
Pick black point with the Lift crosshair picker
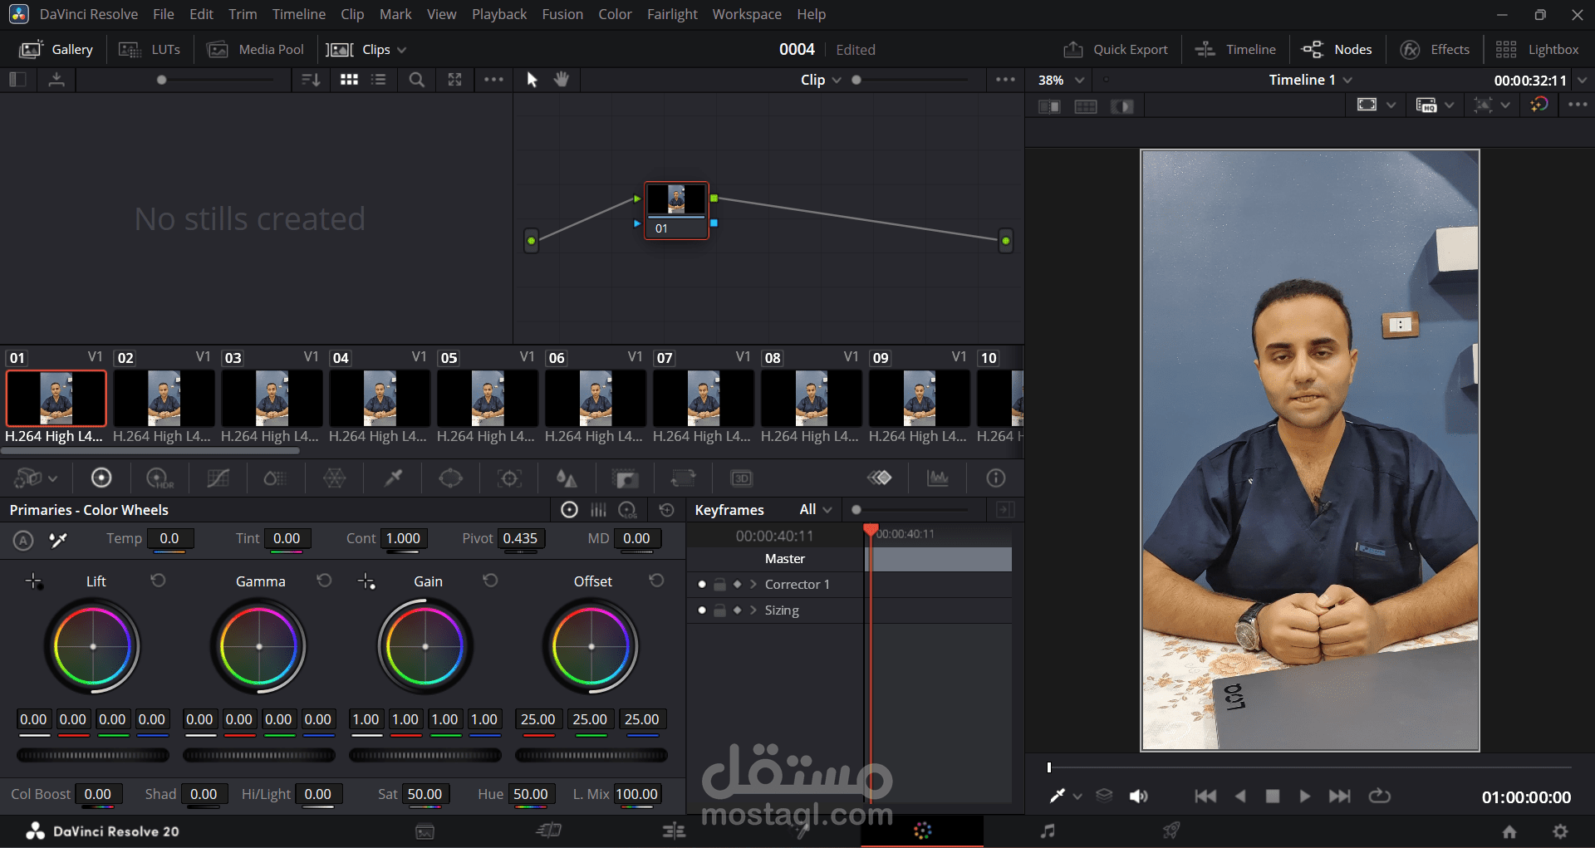click(33, 581)
